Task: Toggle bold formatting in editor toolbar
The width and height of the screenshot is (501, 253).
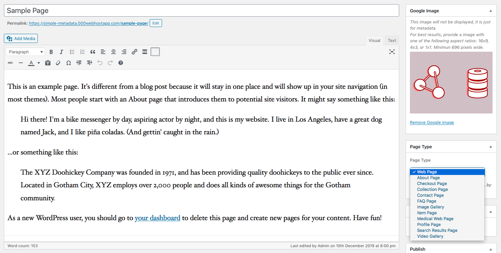Action: [51, 52]
